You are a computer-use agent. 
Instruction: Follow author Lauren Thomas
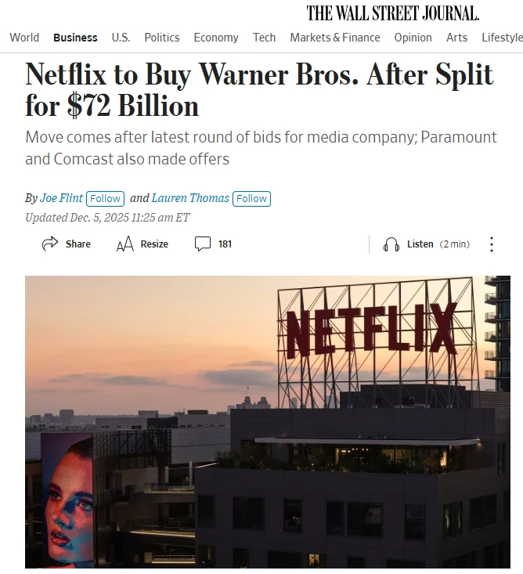click(x=251, y=198)
